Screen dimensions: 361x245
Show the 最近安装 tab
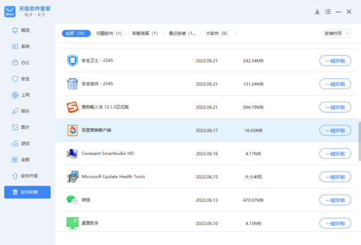pyautogui.click(x=182, y=33)
